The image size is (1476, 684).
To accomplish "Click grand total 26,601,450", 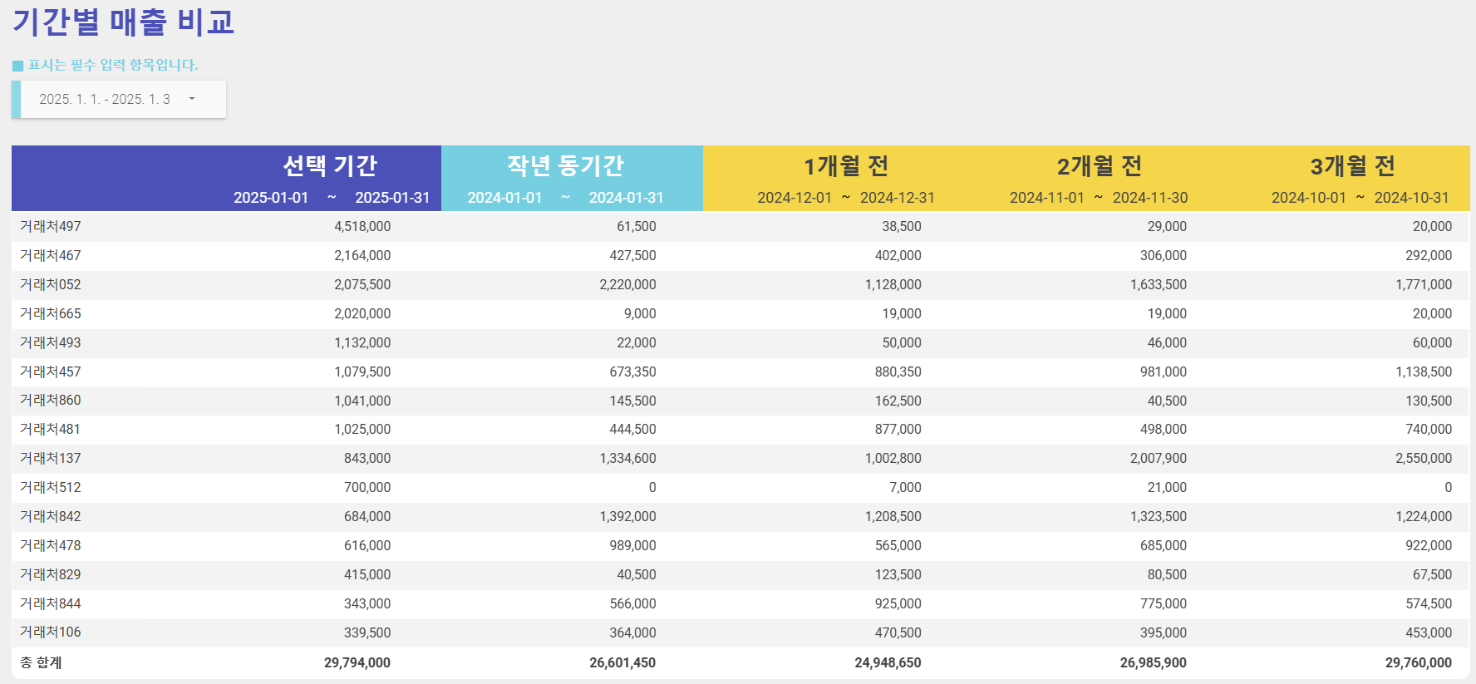I will click(622, 663).
